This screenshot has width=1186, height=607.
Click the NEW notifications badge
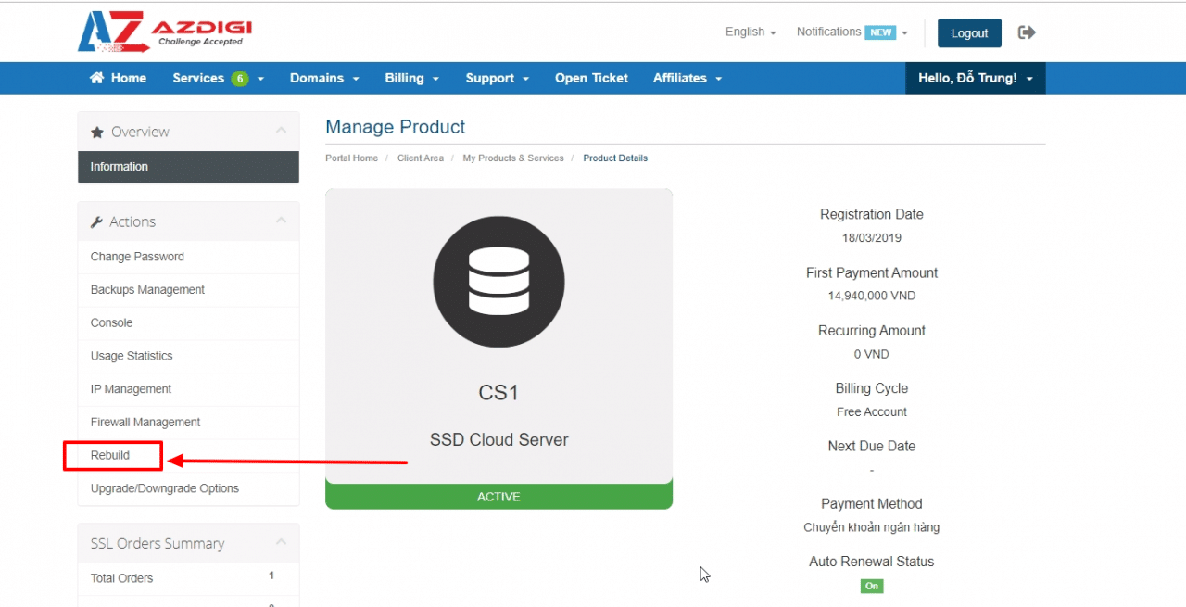coord(880,32)
